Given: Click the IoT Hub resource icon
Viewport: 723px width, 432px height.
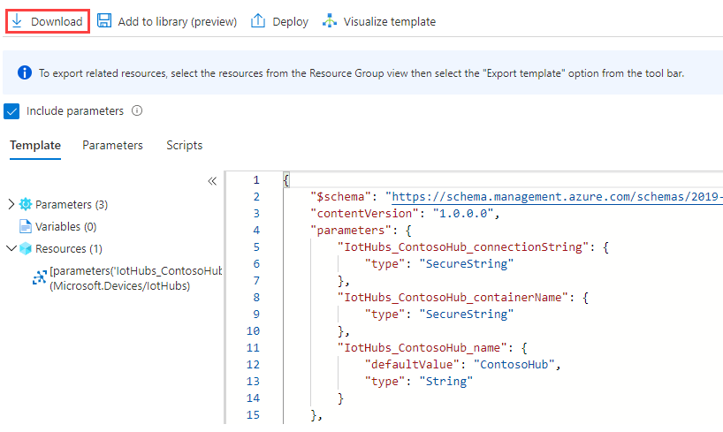Looking at the screenshot, I should tap(39, 277).
